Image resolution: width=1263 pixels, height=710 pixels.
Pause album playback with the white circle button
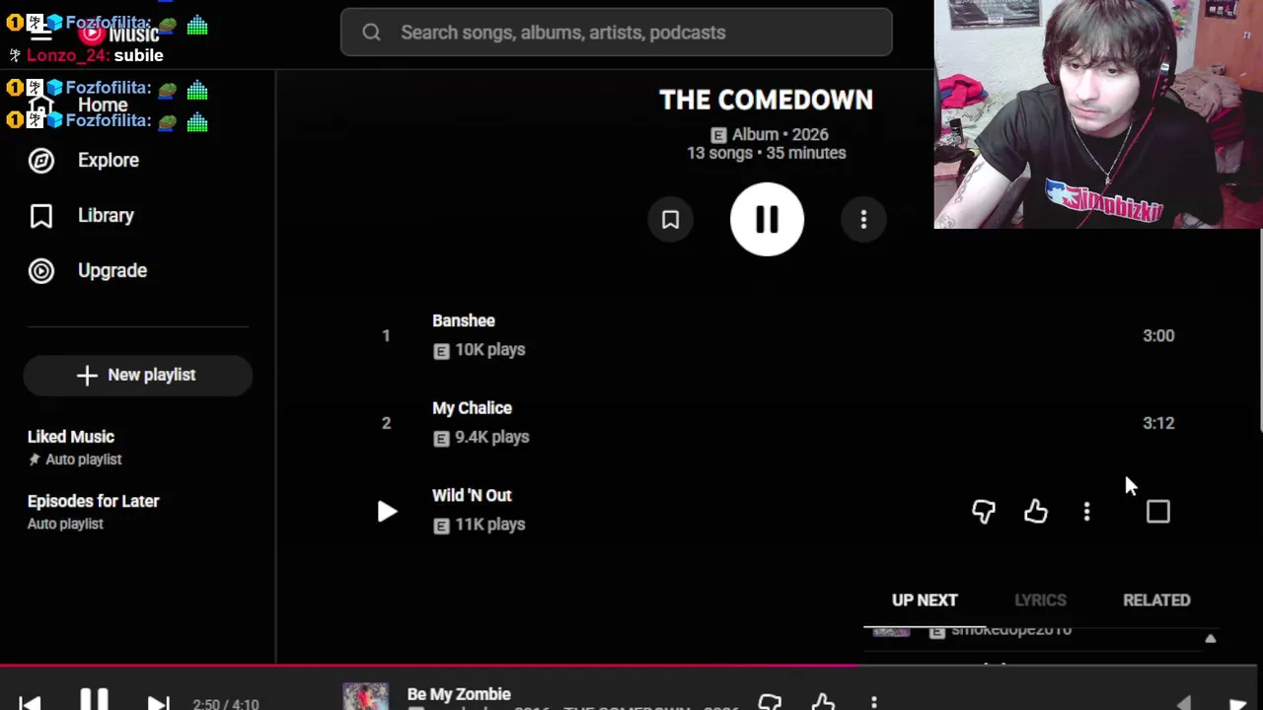point(767,219)
